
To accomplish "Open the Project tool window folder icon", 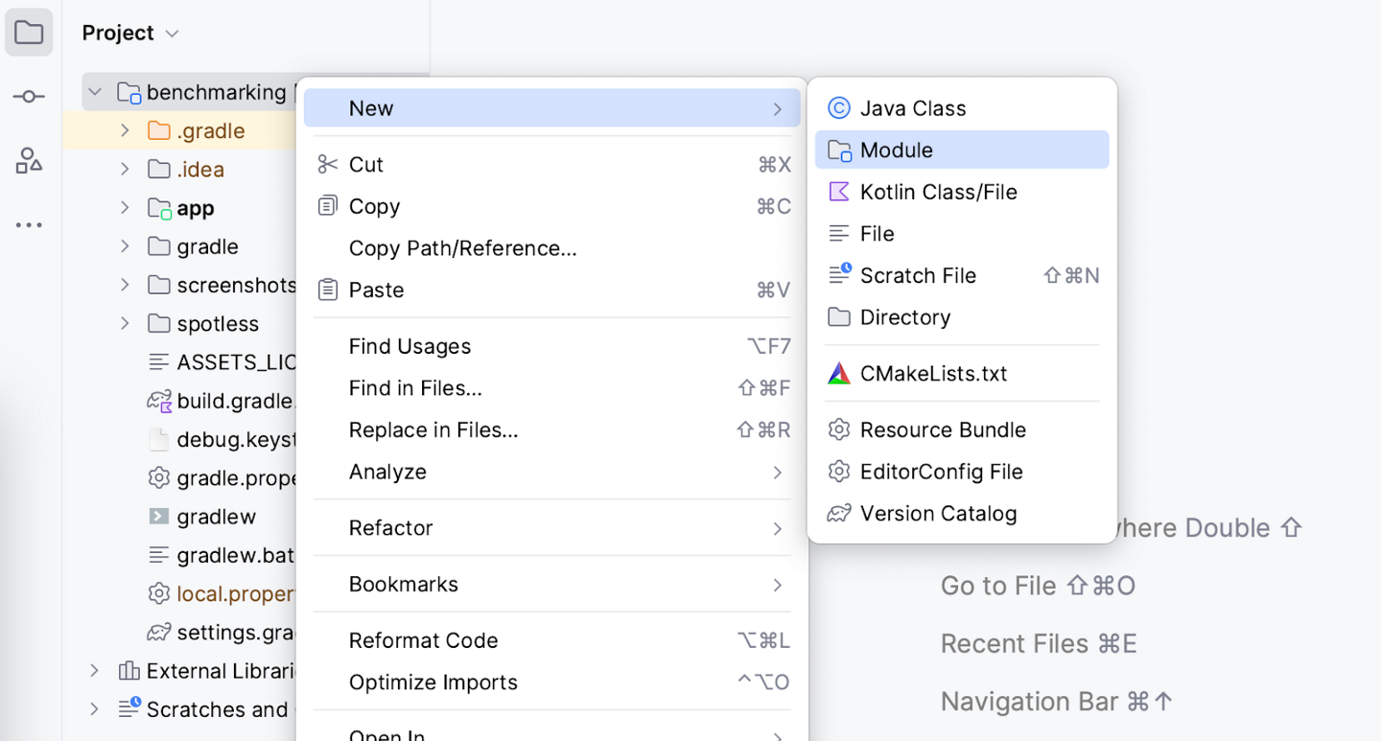I will 29,33.
